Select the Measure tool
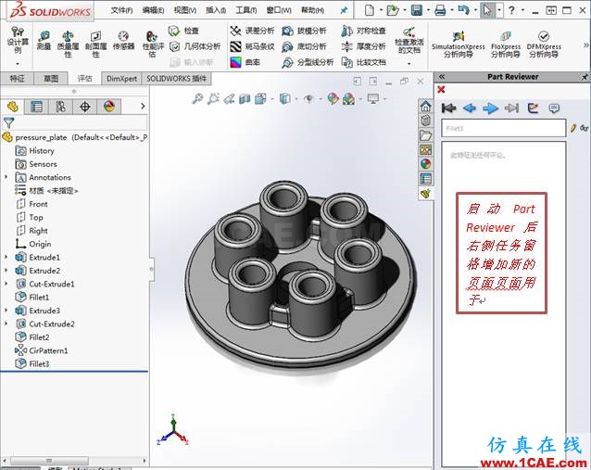 pos(44,41)
